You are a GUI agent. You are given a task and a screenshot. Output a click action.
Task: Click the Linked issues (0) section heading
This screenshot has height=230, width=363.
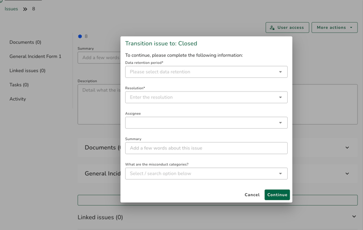pyautogui.click(x=100, y=218)
